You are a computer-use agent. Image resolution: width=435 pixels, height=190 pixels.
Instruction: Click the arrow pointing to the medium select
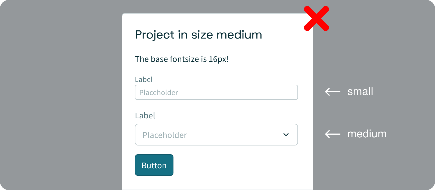[332, 134]
